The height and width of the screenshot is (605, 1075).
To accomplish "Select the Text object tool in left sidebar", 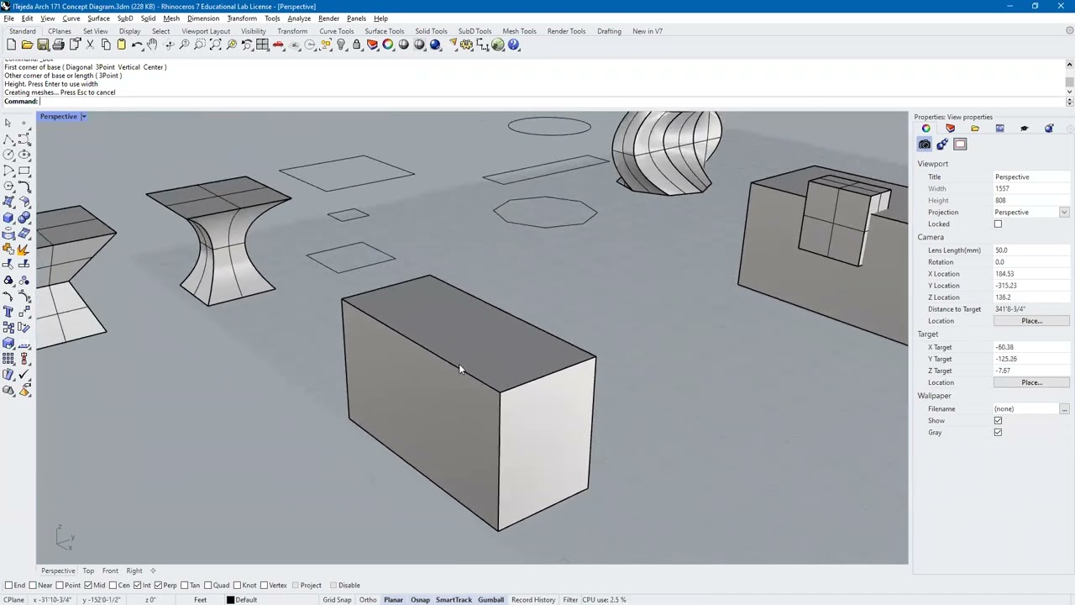I will point(8,312).
